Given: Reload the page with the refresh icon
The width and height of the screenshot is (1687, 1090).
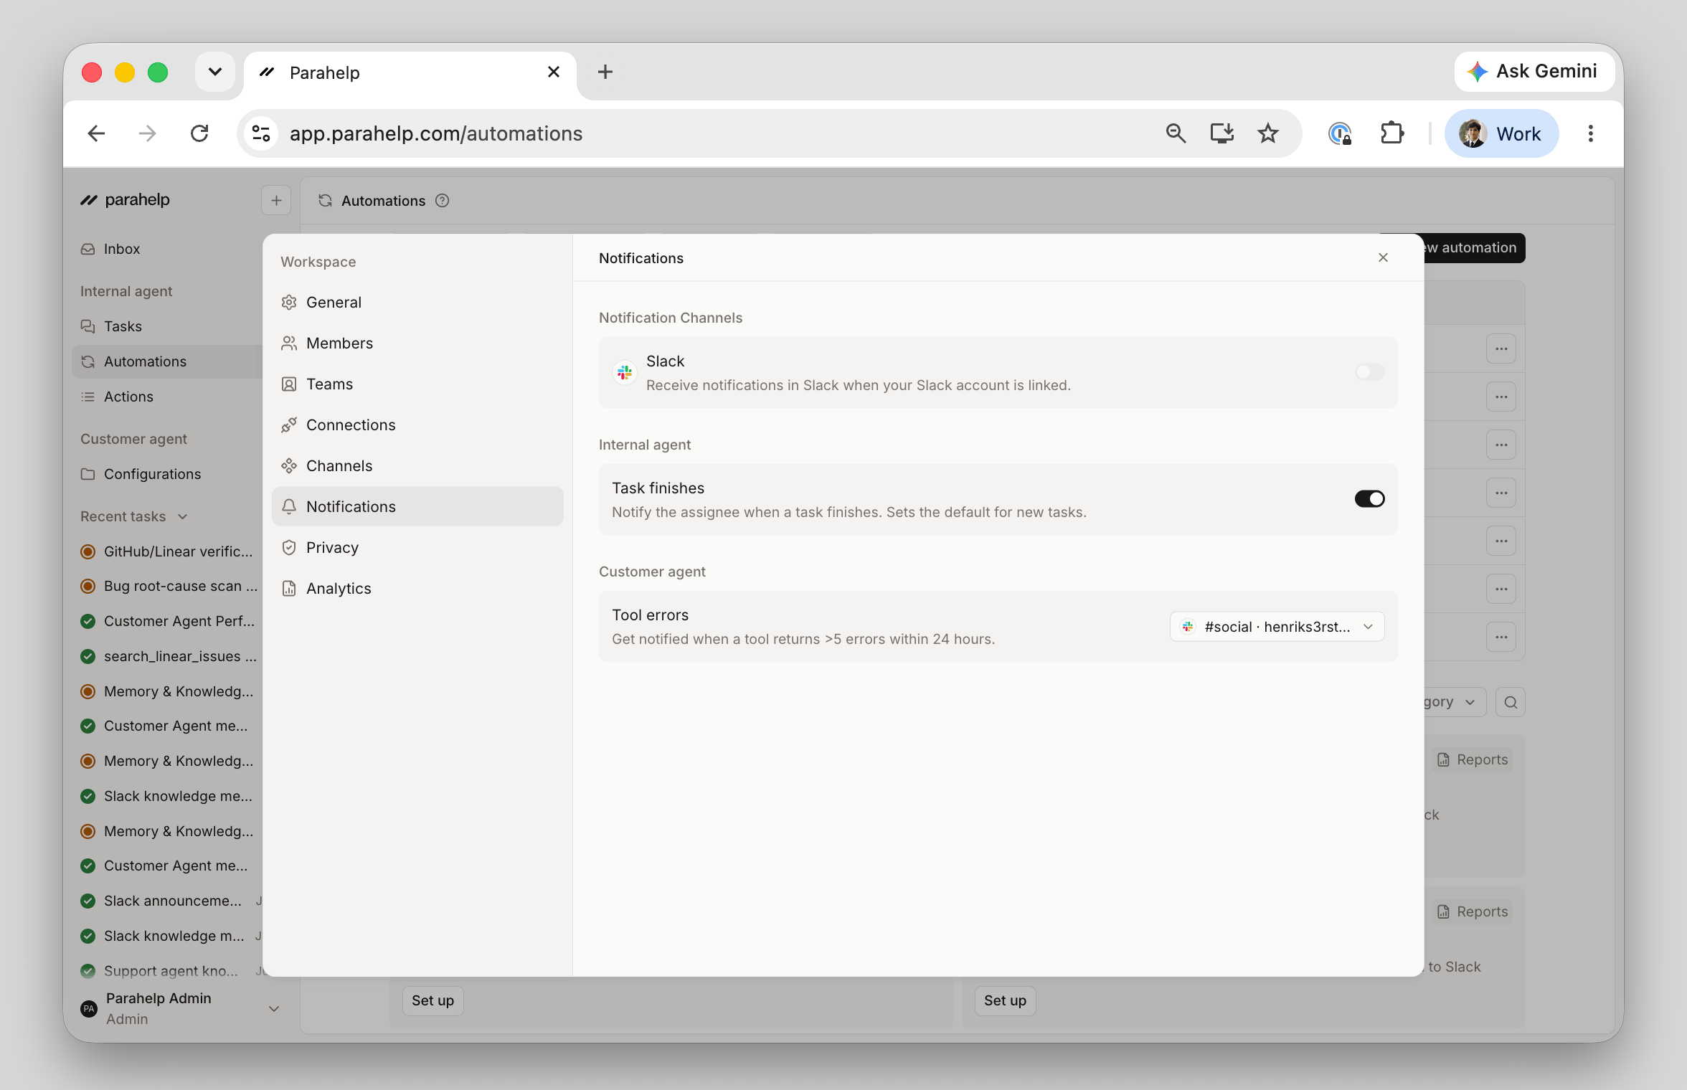Looking at the screenshot, I should coord(199,133).
